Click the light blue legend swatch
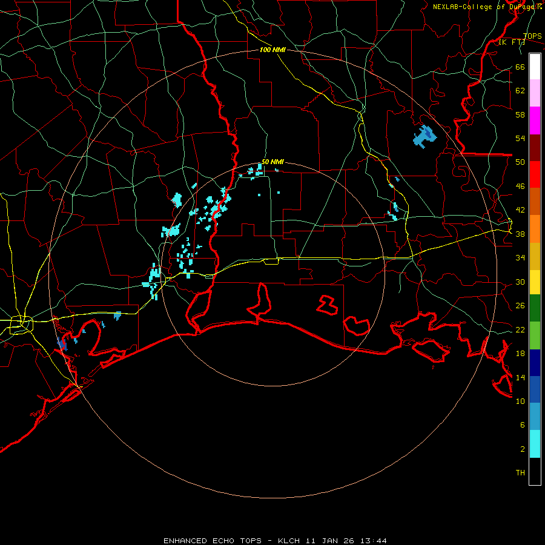This screenshot has width=545, height=545. coord(535,417)
